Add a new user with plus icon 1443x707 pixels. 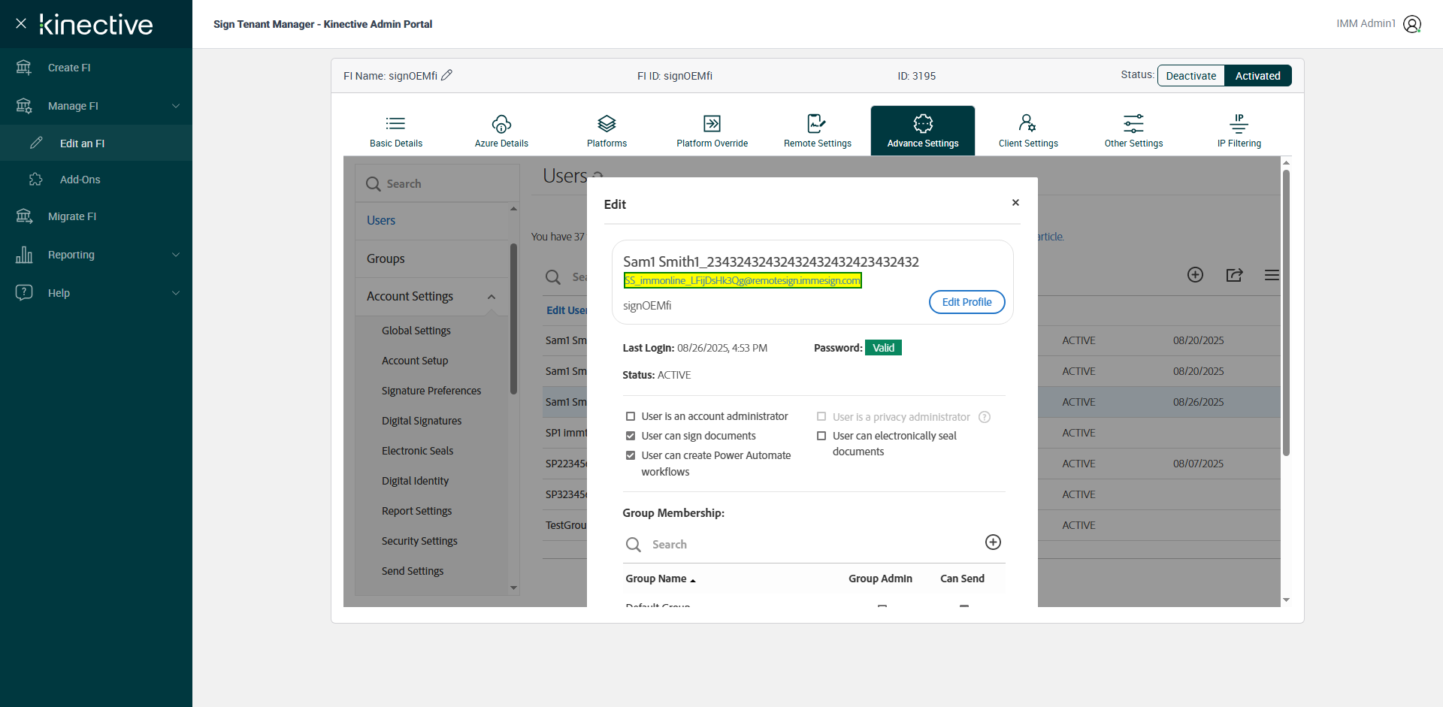click(1195, 275)
